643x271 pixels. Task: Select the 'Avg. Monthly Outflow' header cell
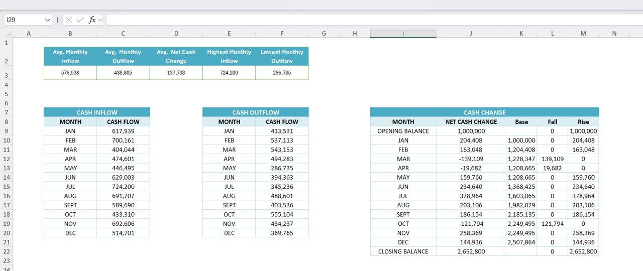(123, 56)
